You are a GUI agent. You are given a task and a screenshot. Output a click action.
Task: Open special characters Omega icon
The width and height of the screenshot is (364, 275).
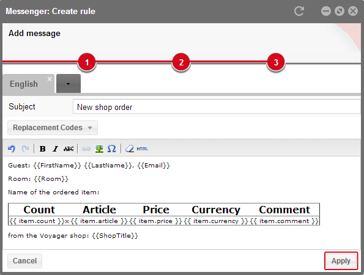112,148
